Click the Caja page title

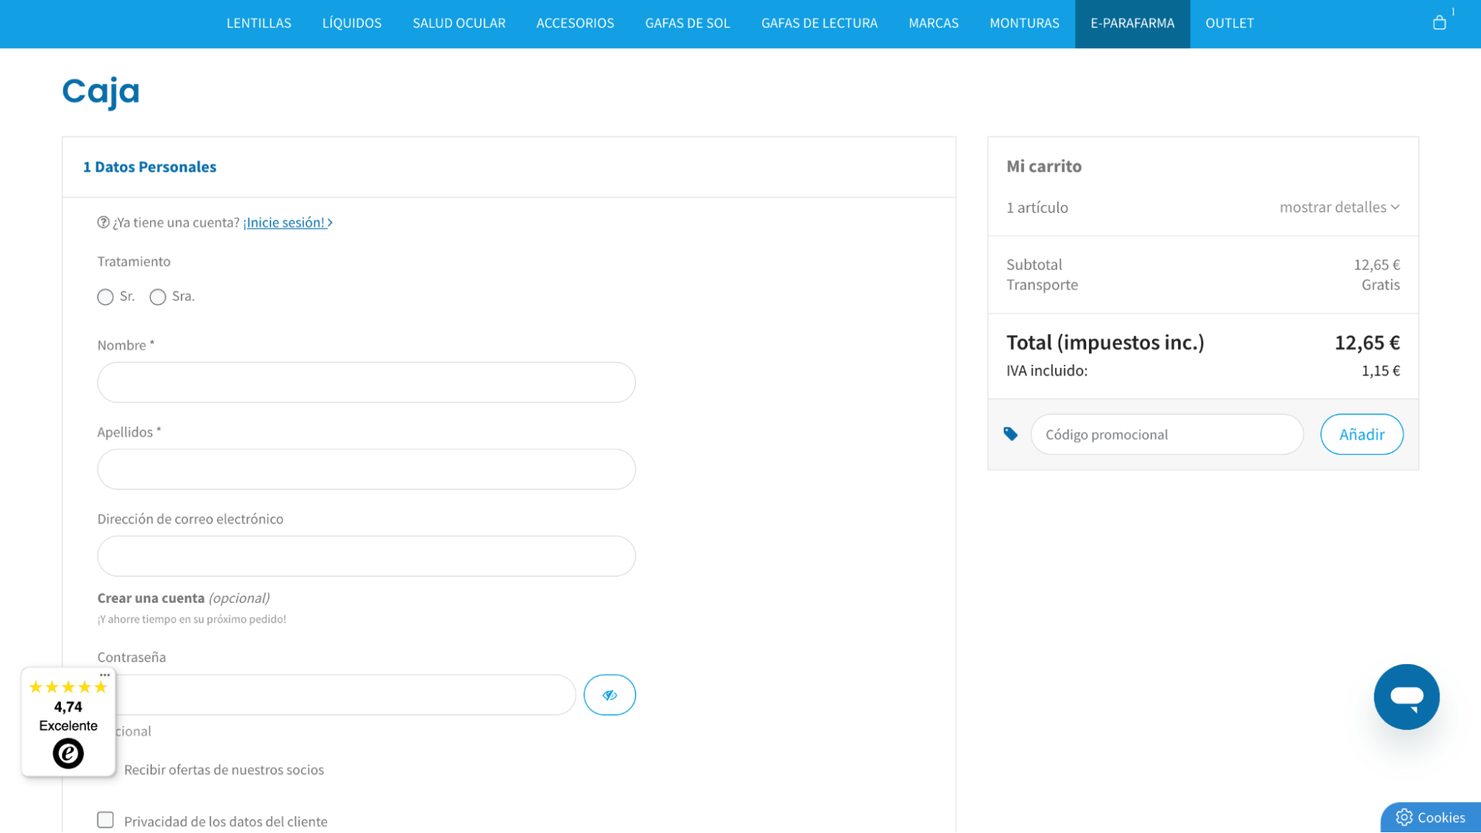coord(101,92)
